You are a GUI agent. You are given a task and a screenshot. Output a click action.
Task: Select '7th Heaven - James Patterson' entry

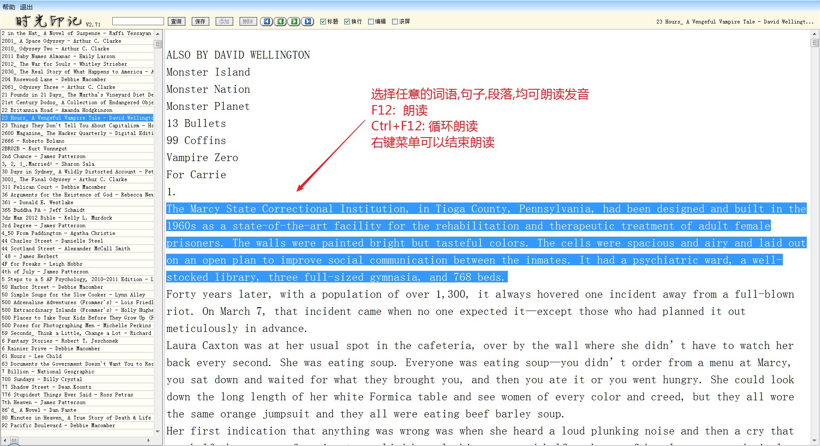coord(44,402)
